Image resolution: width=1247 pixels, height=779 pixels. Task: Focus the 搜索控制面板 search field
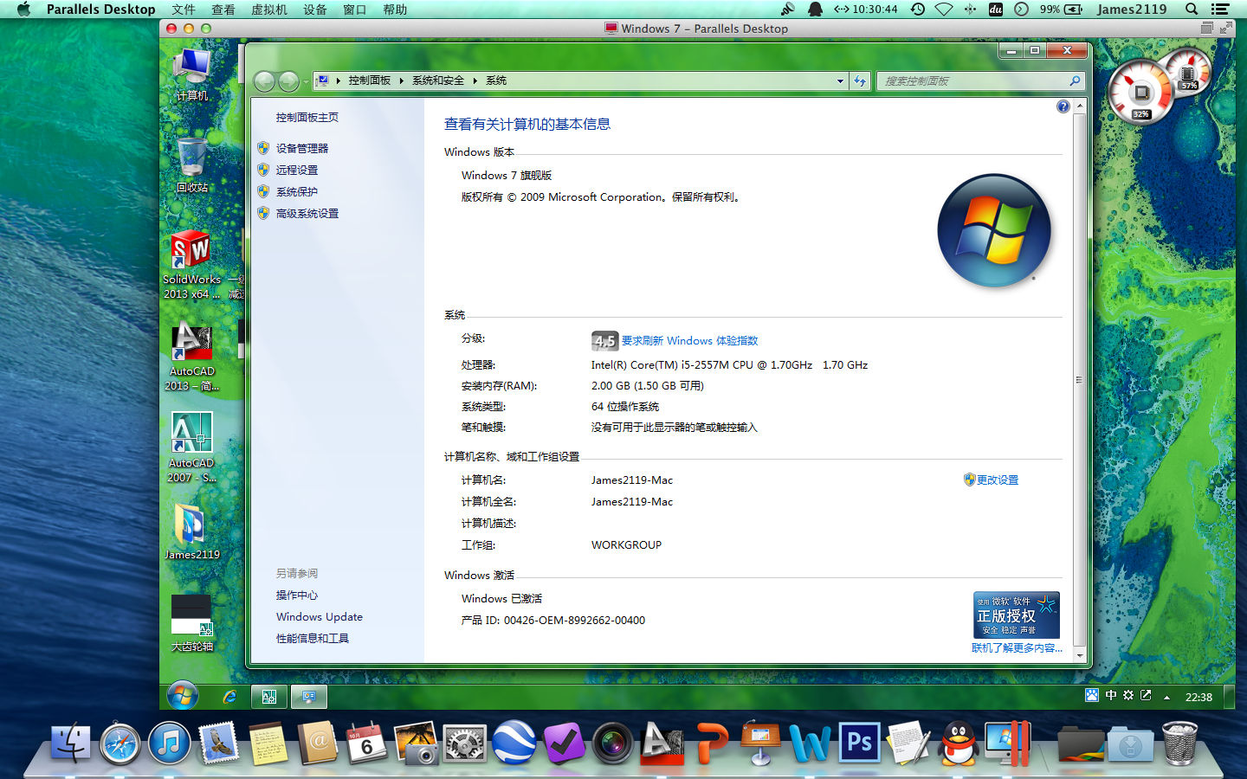click(980, 81)
